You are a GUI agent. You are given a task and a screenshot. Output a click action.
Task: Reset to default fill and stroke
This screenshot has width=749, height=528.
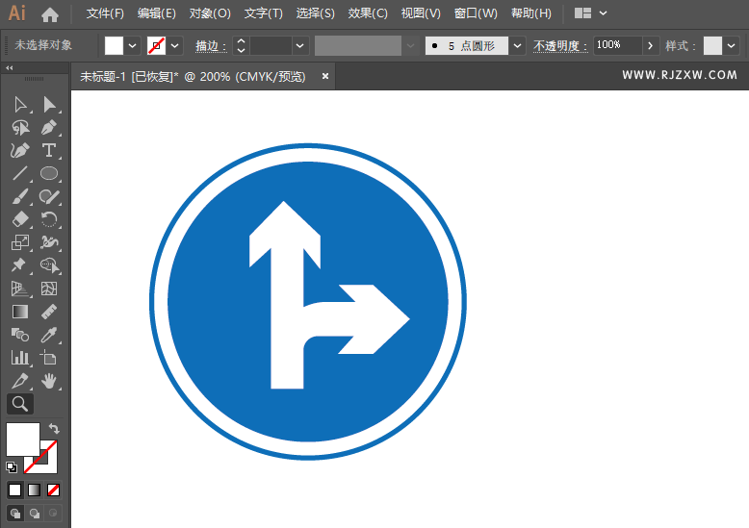[x=12, y=466]
